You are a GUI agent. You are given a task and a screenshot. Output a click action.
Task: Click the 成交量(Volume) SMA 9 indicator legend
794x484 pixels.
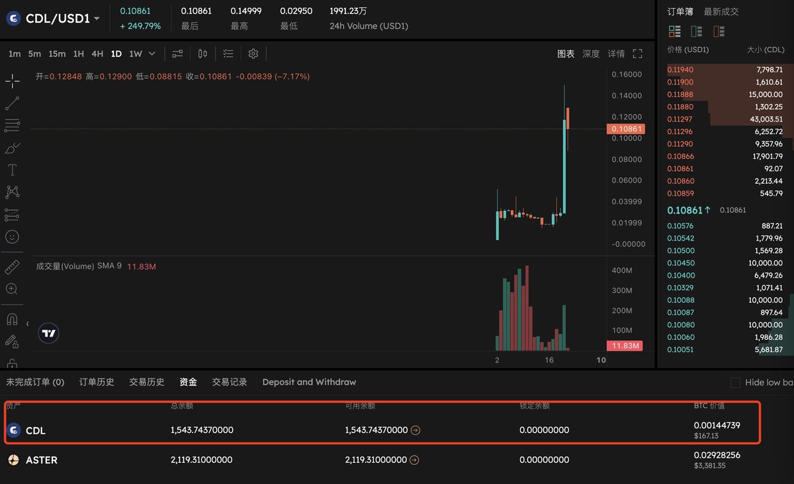pos(79,266)
